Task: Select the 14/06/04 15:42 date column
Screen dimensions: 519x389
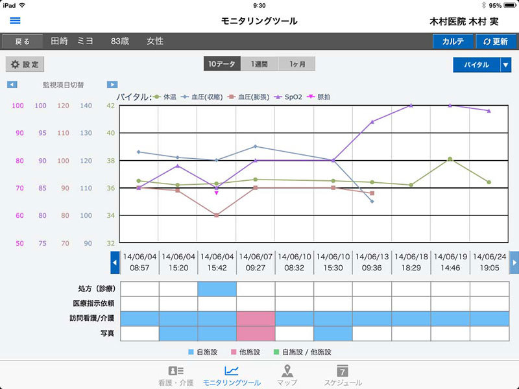Action: pos(217,263)
